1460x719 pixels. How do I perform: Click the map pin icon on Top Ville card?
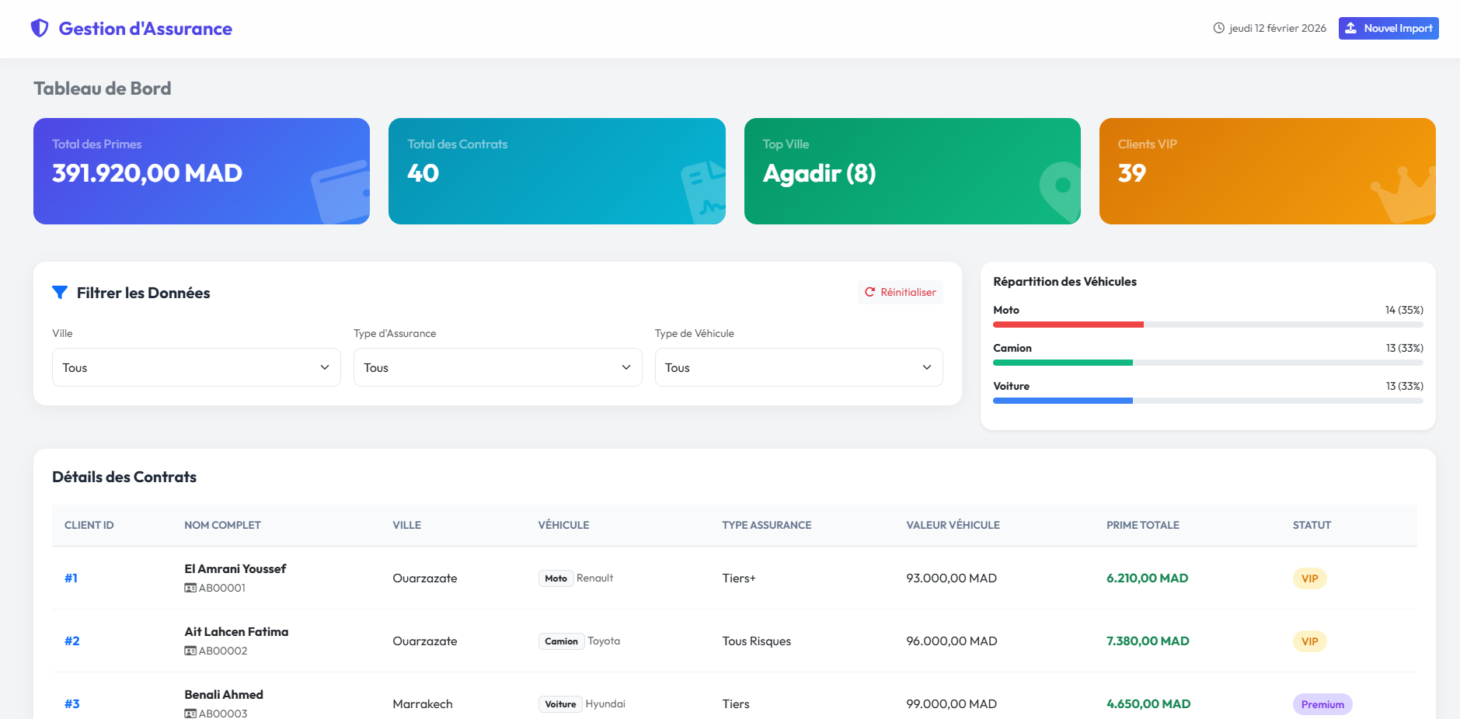tap(1061, 191)
